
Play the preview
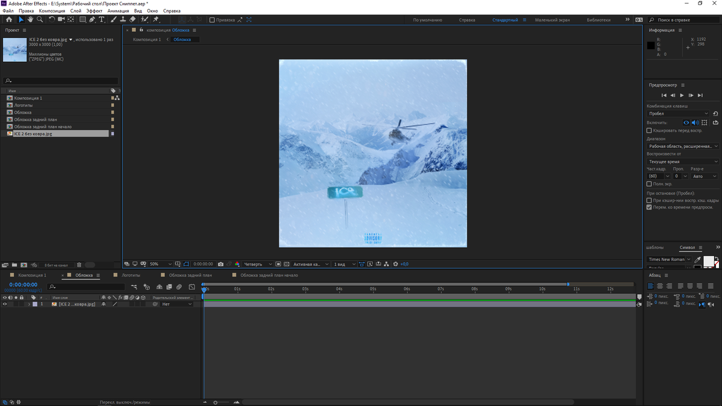click(x=682, y=95)
